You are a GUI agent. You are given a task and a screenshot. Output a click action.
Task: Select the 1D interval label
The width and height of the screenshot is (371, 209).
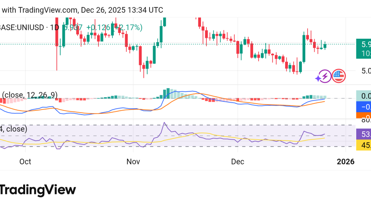pyautogui.click(x=55, y=27)
